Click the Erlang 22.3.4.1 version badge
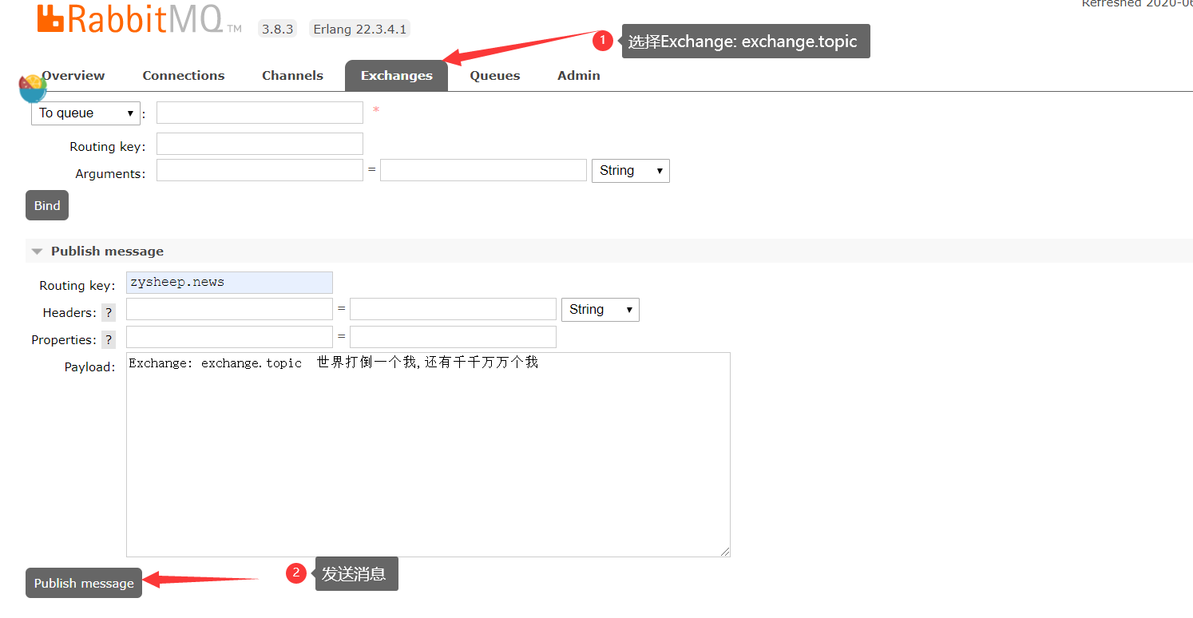The width and height of the screenshot is (1193, 618). click(359, 30)
